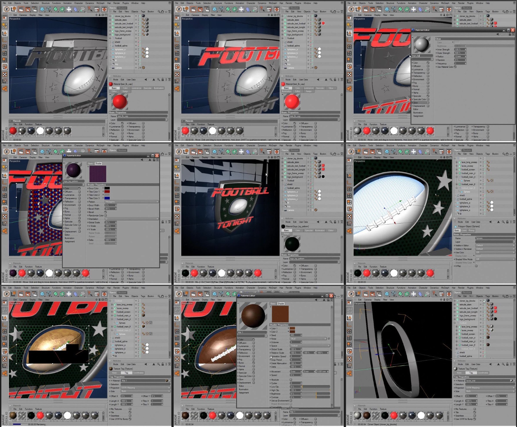Image resolution: width=517 pixels, height=427 pixels.
Task: Click the globe icon ending the top toolbar, top-middle screenshot
Action: click(x=276, y=9)
